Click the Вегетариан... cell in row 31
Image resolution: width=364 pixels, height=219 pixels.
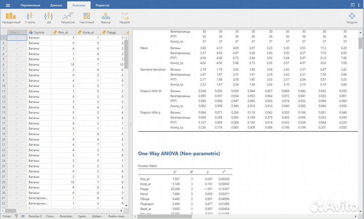[x=39, y=198]
